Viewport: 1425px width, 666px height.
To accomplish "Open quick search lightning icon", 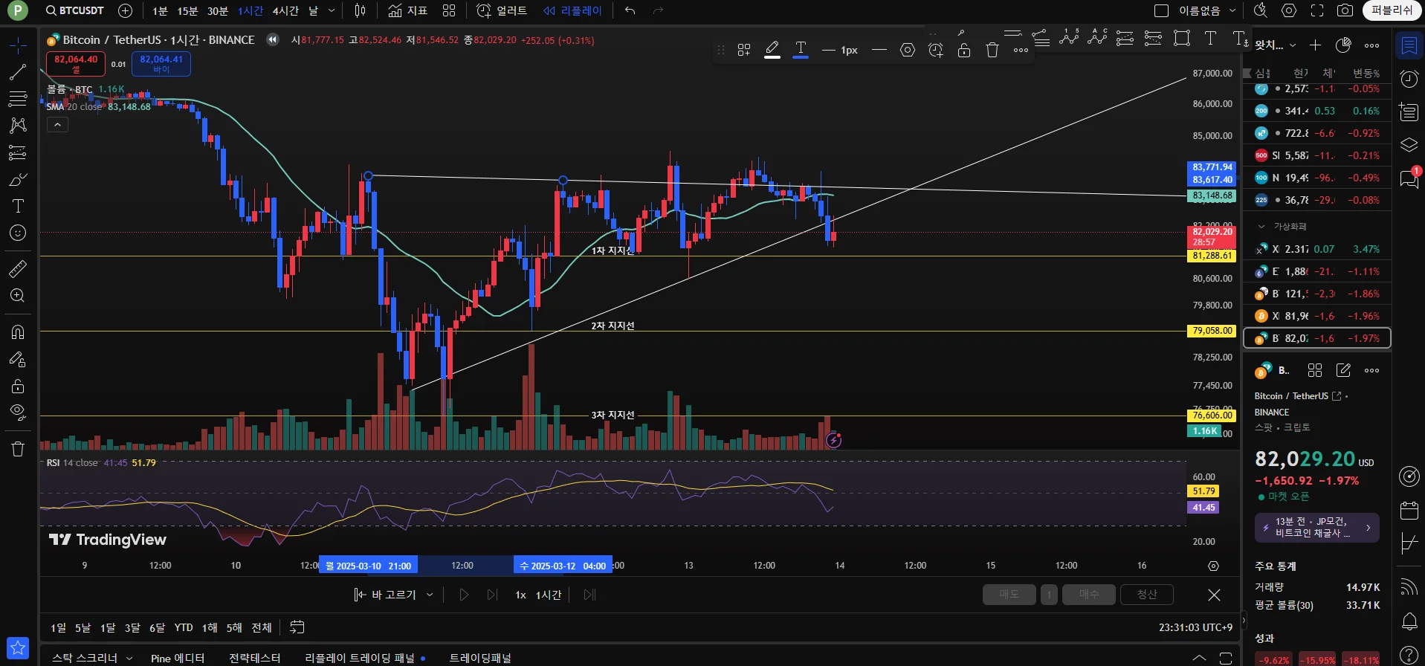I will pyautogui.click(x=1260, y=10).
